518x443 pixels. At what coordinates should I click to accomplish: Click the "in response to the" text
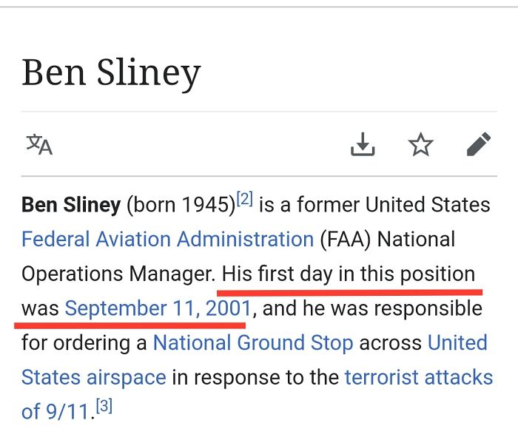click(x=255, y=377)
